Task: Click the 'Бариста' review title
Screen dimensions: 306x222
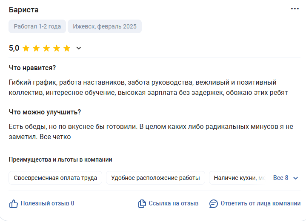Action: 23,10
